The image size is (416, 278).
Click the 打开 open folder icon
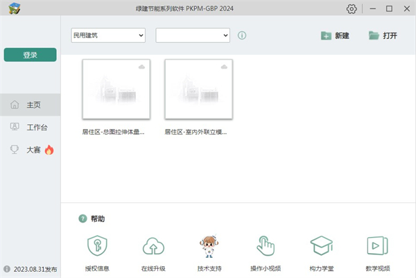coord(374,35)
